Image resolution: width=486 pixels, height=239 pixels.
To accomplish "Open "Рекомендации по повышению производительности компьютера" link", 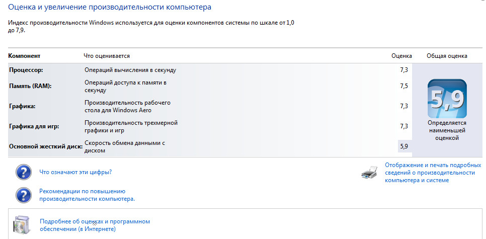I will (x=87, y=195).
